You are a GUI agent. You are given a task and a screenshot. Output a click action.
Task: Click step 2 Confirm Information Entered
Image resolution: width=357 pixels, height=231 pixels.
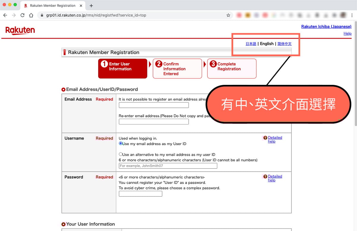coord(177,68)
